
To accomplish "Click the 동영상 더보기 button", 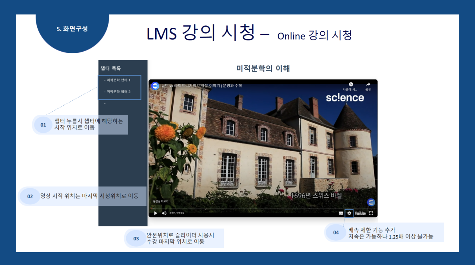I will point(161,202).
